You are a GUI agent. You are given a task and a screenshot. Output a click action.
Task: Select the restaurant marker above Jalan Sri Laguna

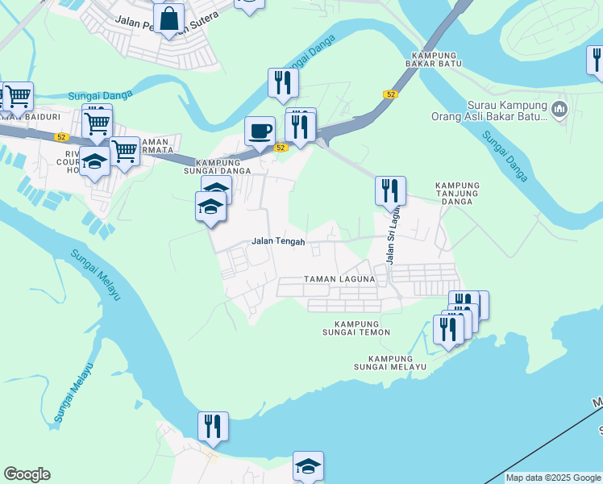tap(390, 192)
